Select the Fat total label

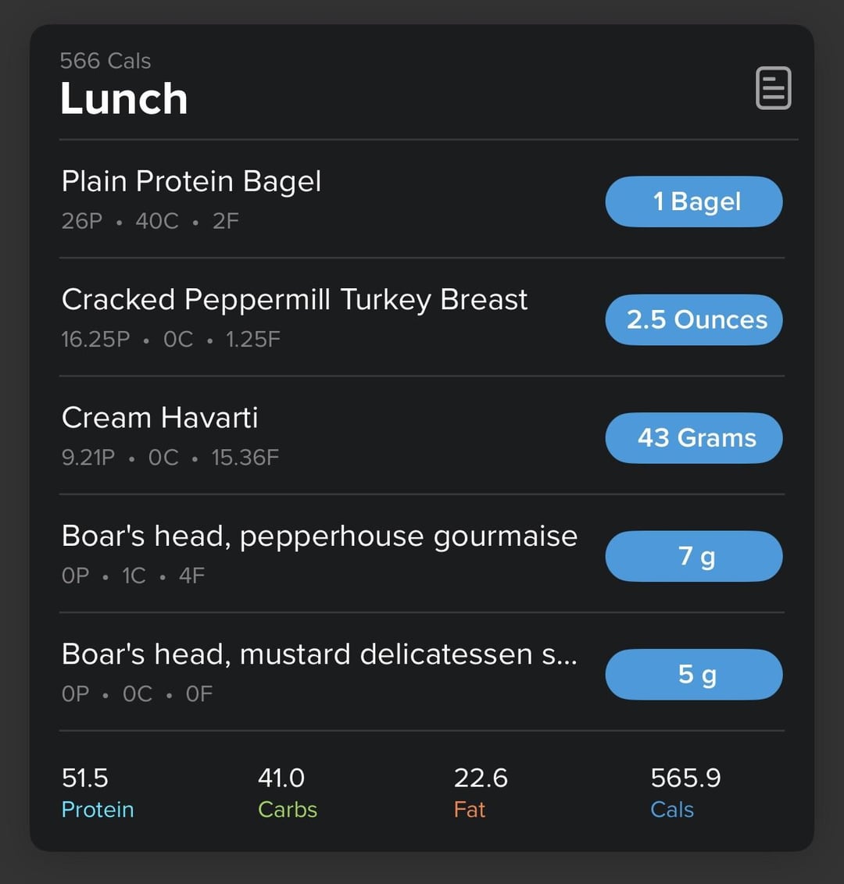470,810
